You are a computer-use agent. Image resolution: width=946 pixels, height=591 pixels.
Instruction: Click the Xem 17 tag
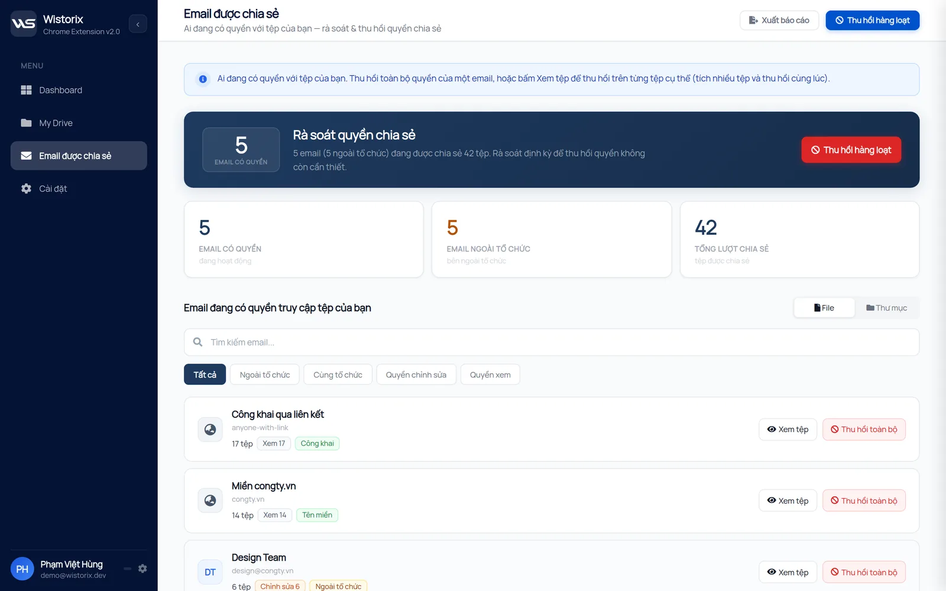pyautogui.click(x=274, y=444)
